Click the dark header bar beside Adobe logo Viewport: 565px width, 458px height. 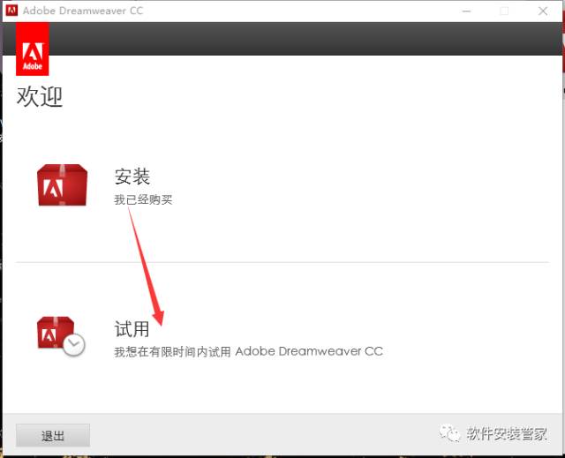(300, 39)
